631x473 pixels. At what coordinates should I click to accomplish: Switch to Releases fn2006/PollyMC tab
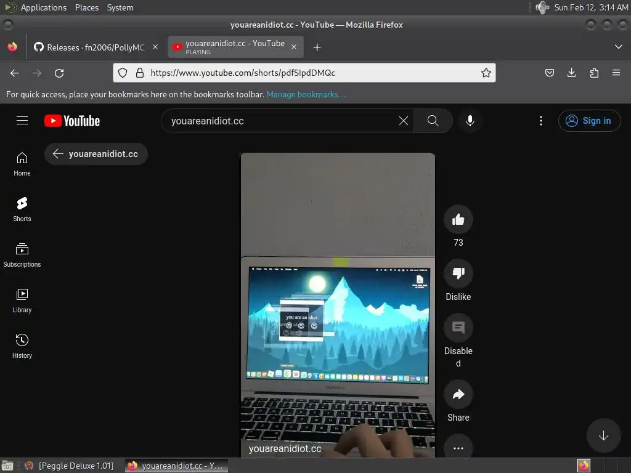coord(96,47)
